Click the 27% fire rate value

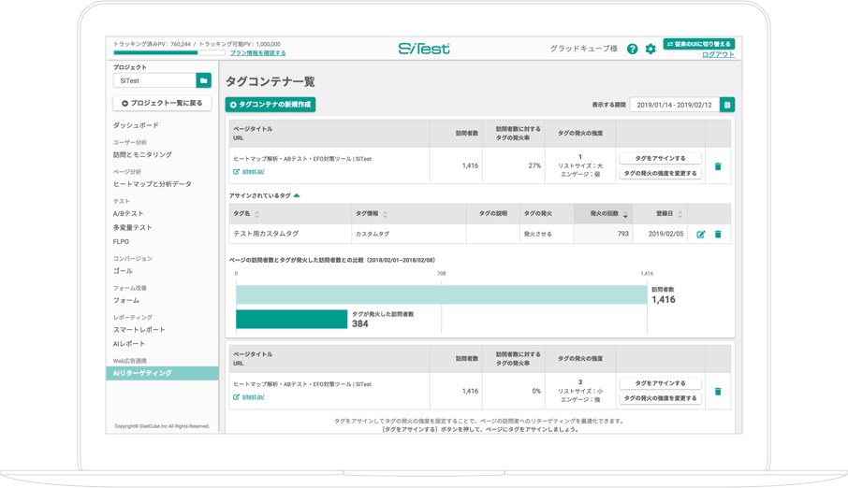tap(534, 165)
